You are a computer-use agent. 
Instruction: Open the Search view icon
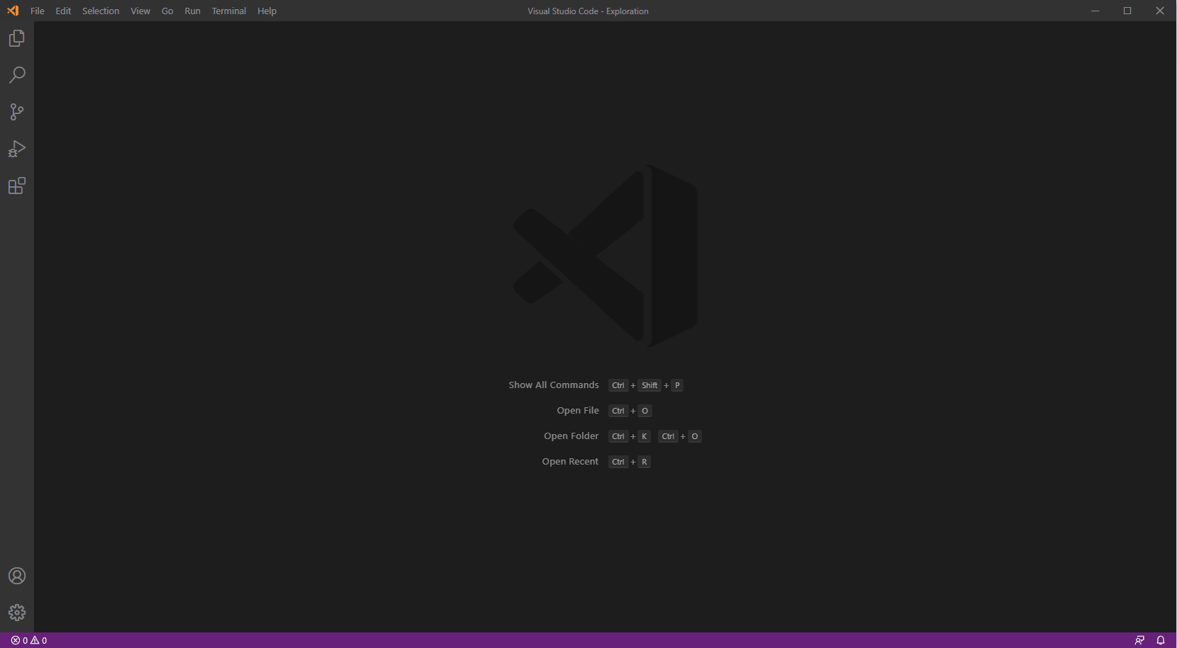pyautogui.click(x=17, y=75)
